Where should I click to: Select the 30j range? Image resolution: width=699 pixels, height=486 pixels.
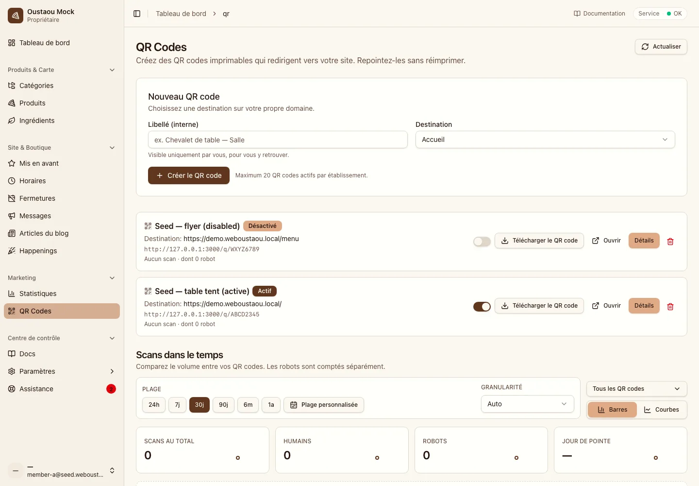click(200, 405)
